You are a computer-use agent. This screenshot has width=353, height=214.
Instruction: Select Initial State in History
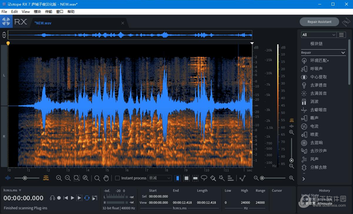pyautogui.click(x=310, y=195)
